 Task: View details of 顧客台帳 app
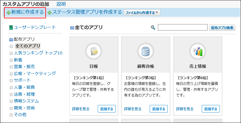[x=133, y=109]
